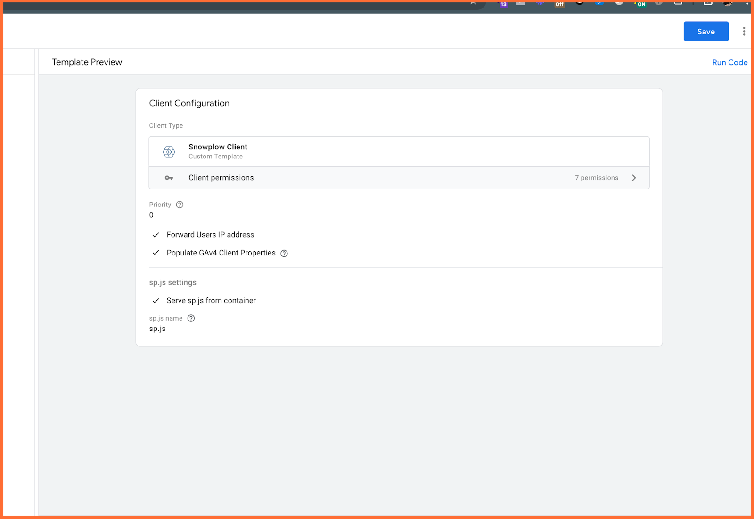This screenshot has height=519, width=754.
Task: Click the sp.js name input field
Action: 157,329
